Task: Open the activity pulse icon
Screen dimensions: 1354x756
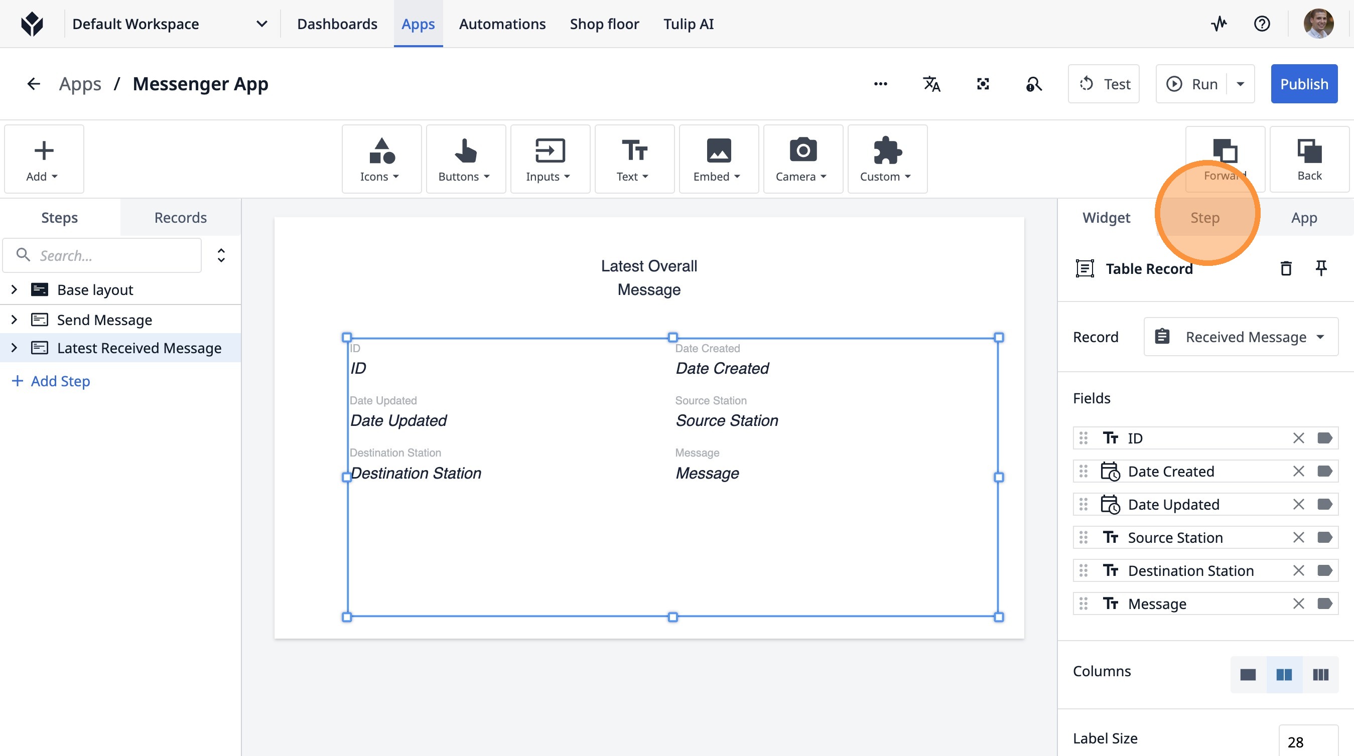Action: [x=1219, y=24]
